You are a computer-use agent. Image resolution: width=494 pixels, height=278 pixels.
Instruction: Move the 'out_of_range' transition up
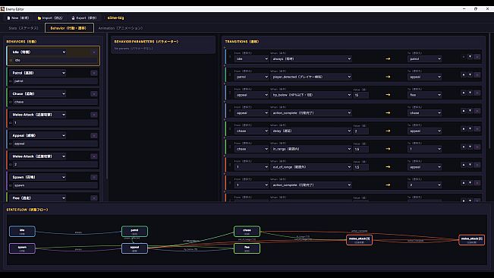click(x=464, y=165)
